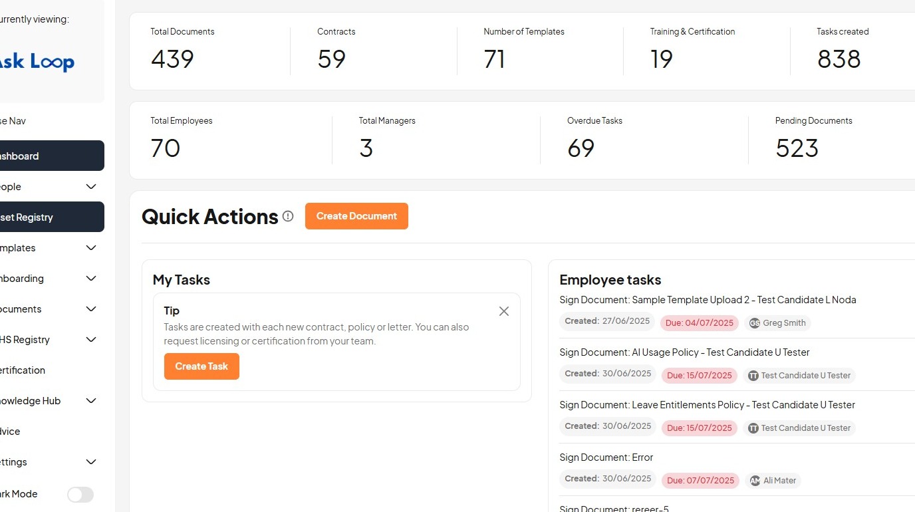
Task: Expand the Knowledge Hub menu chevron
Action: (x=92, y=401)
